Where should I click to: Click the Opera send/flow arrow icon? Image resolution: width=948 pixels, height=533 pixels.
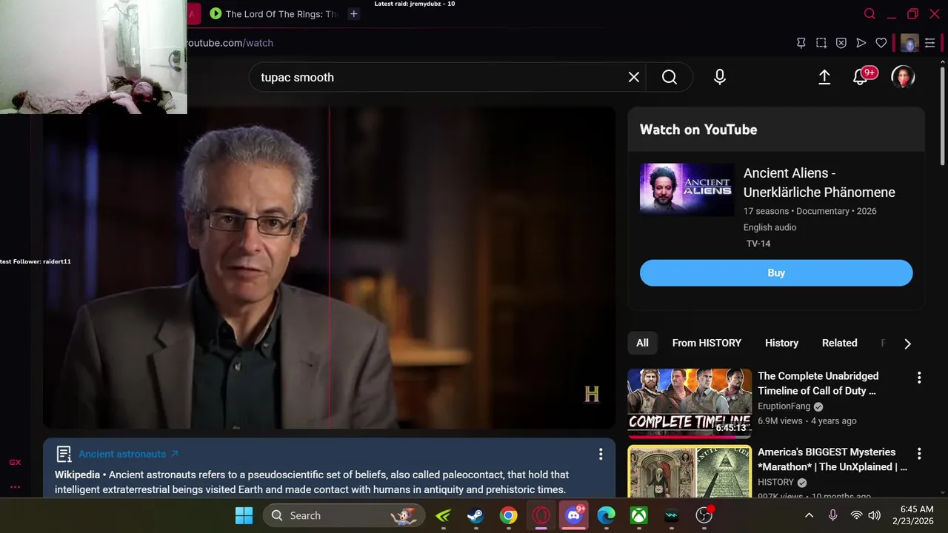coord(861,43)
